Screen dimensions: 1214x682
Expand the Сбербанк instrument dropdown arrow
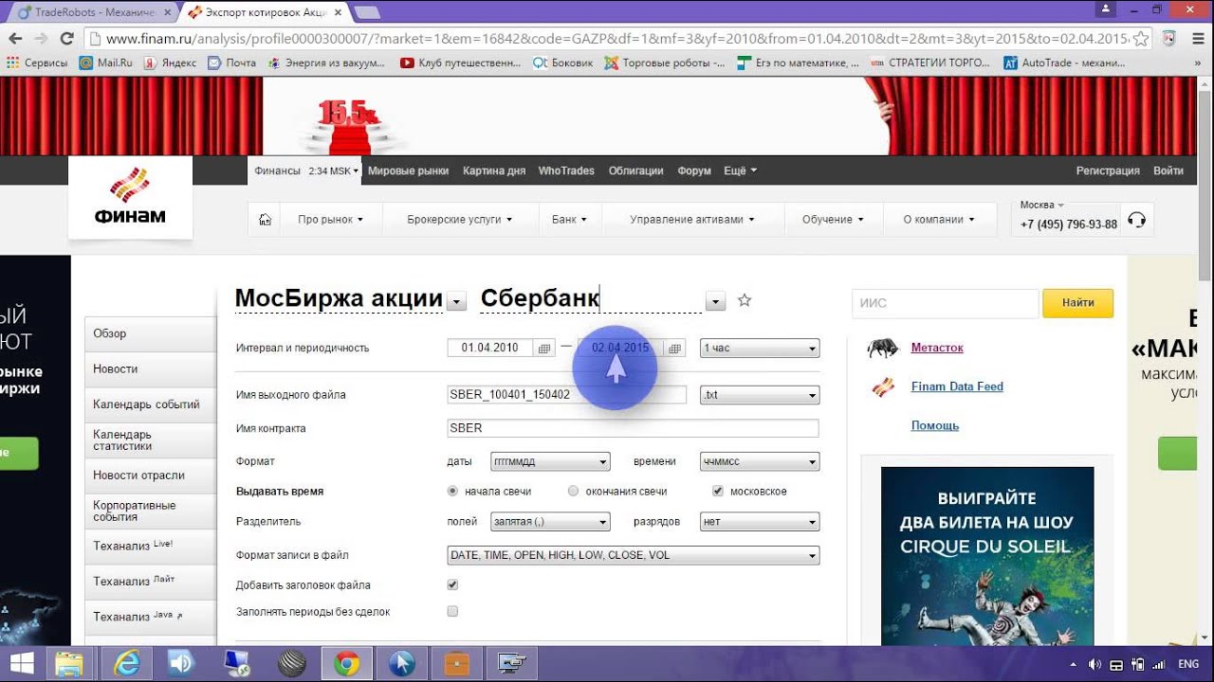point(716,302)
